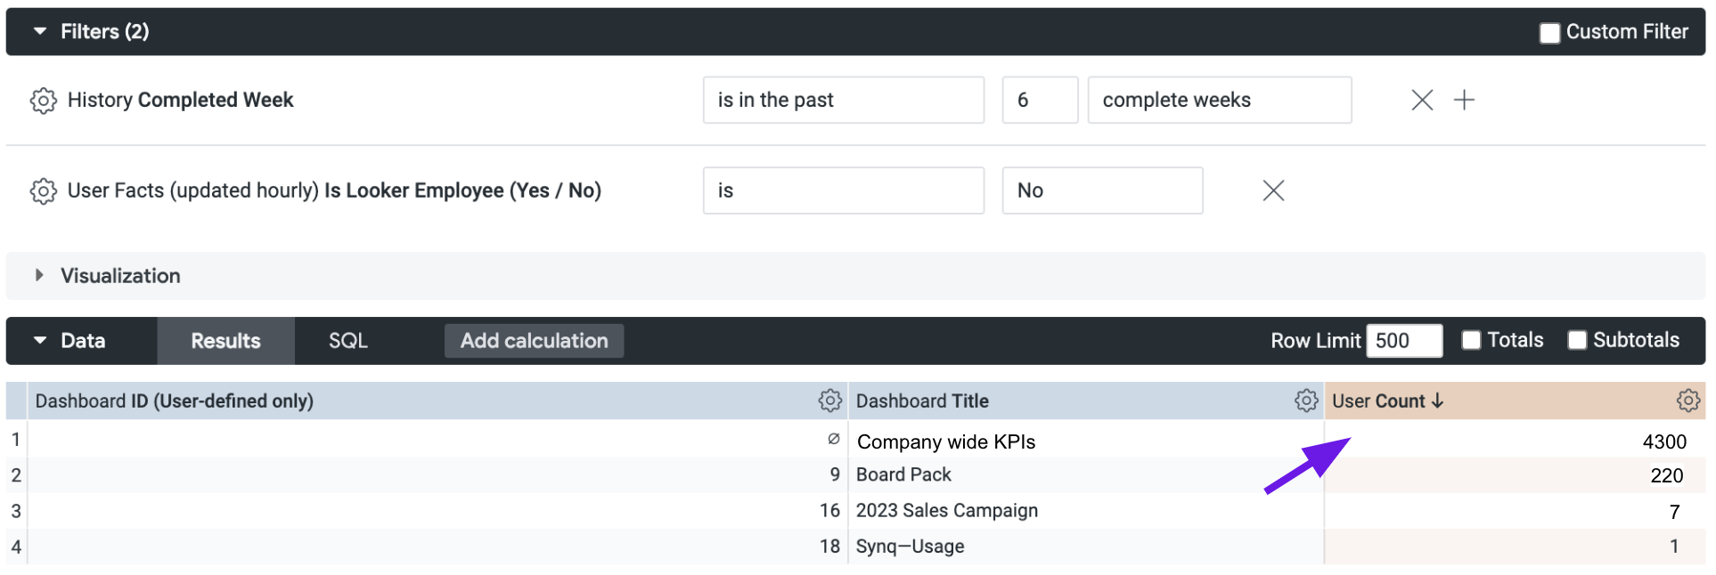Open the 'is in the past' condition dropdown
Screen dimensions: 1716x575
843,100
